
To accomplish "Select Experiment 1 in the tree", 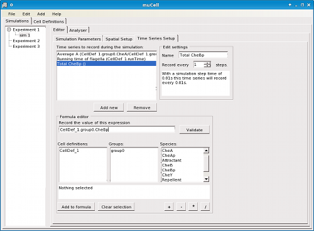I will click(26, 30).
